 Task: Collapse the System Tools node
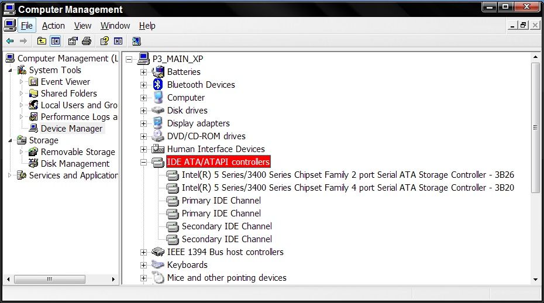(10, 70)
